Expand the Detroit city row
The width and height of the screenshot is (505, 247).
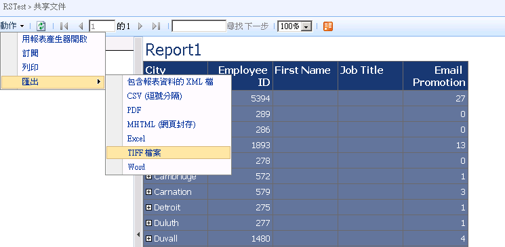(148, 208)
